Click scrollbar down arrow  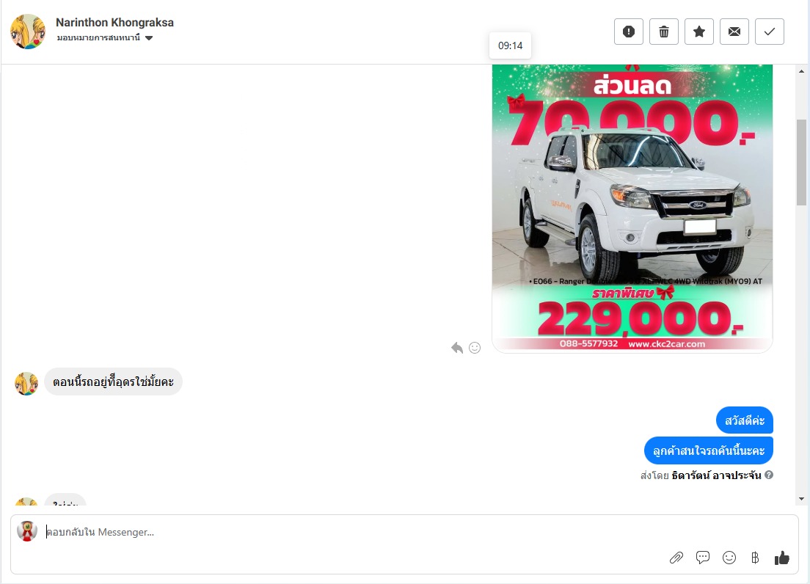(x=801, y=499)
